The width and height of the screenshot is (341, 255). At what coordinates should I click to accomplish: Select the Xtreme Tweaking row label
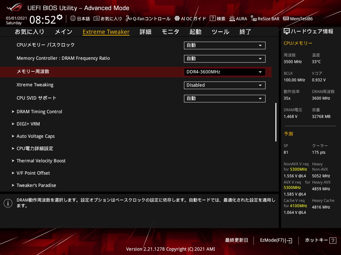35,85
